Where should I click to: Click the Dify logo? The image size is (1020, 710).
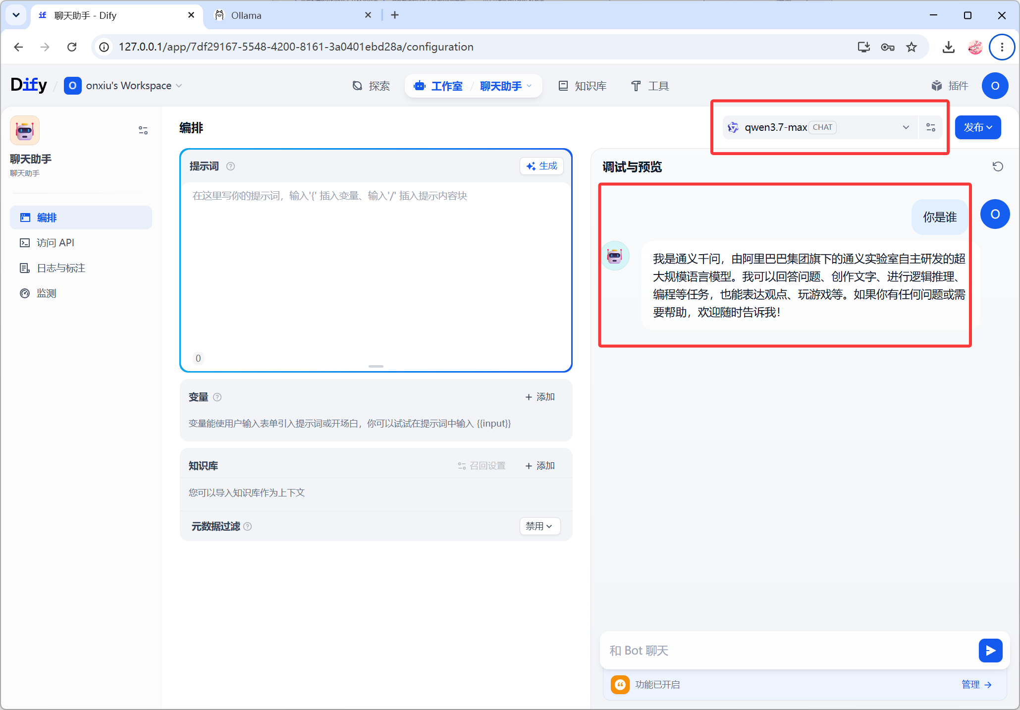(29, 85)
